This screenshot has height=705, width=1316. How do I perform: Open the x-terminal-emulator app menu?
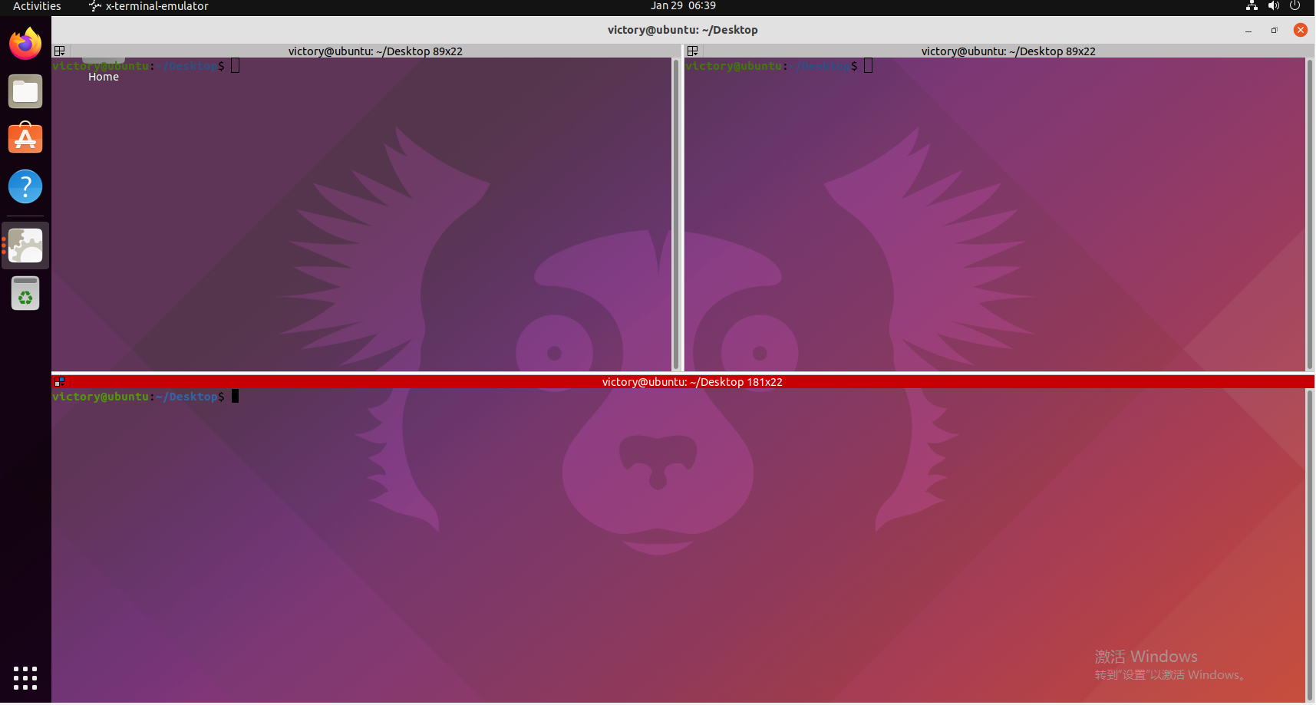tap(149, 6)
